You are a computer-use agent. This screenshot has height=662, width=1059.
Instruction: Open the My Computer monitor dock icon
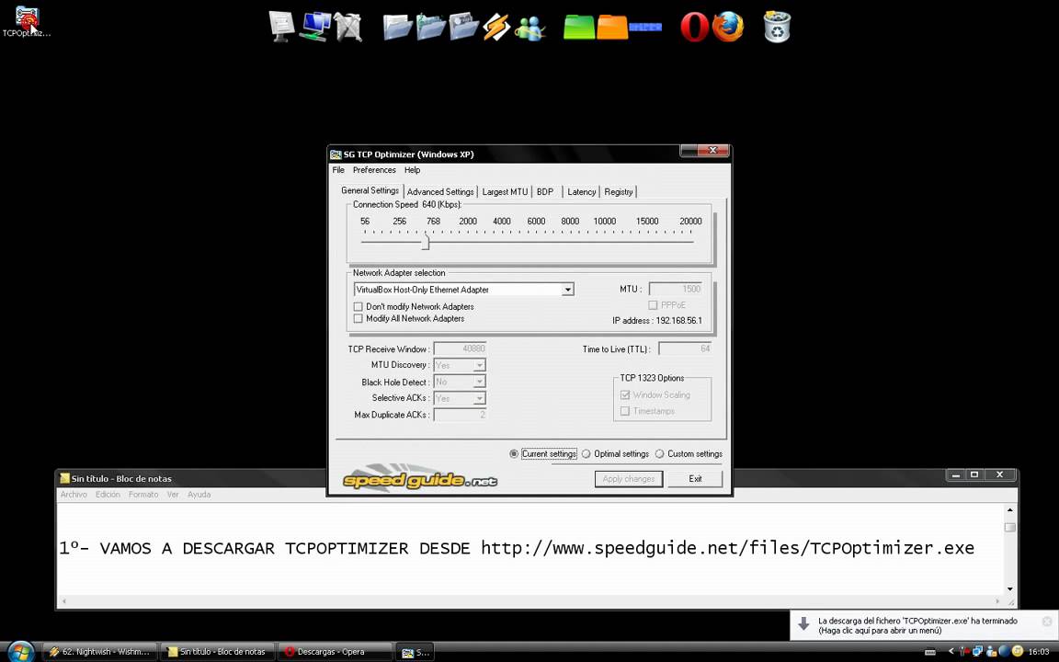281,27
